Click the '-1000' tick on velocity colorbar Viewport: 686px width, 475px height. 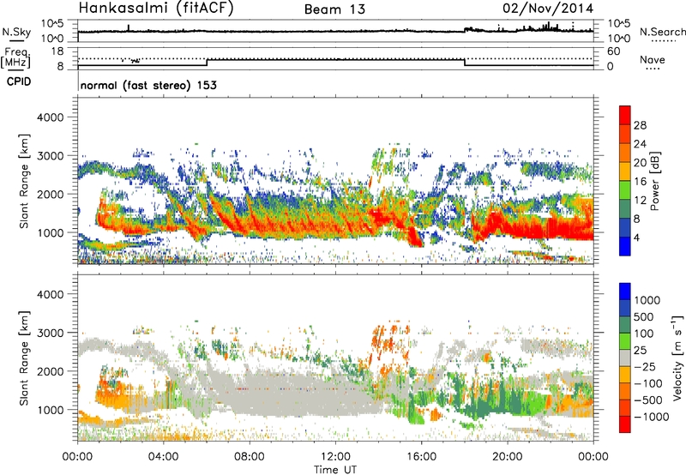point(651,417)
